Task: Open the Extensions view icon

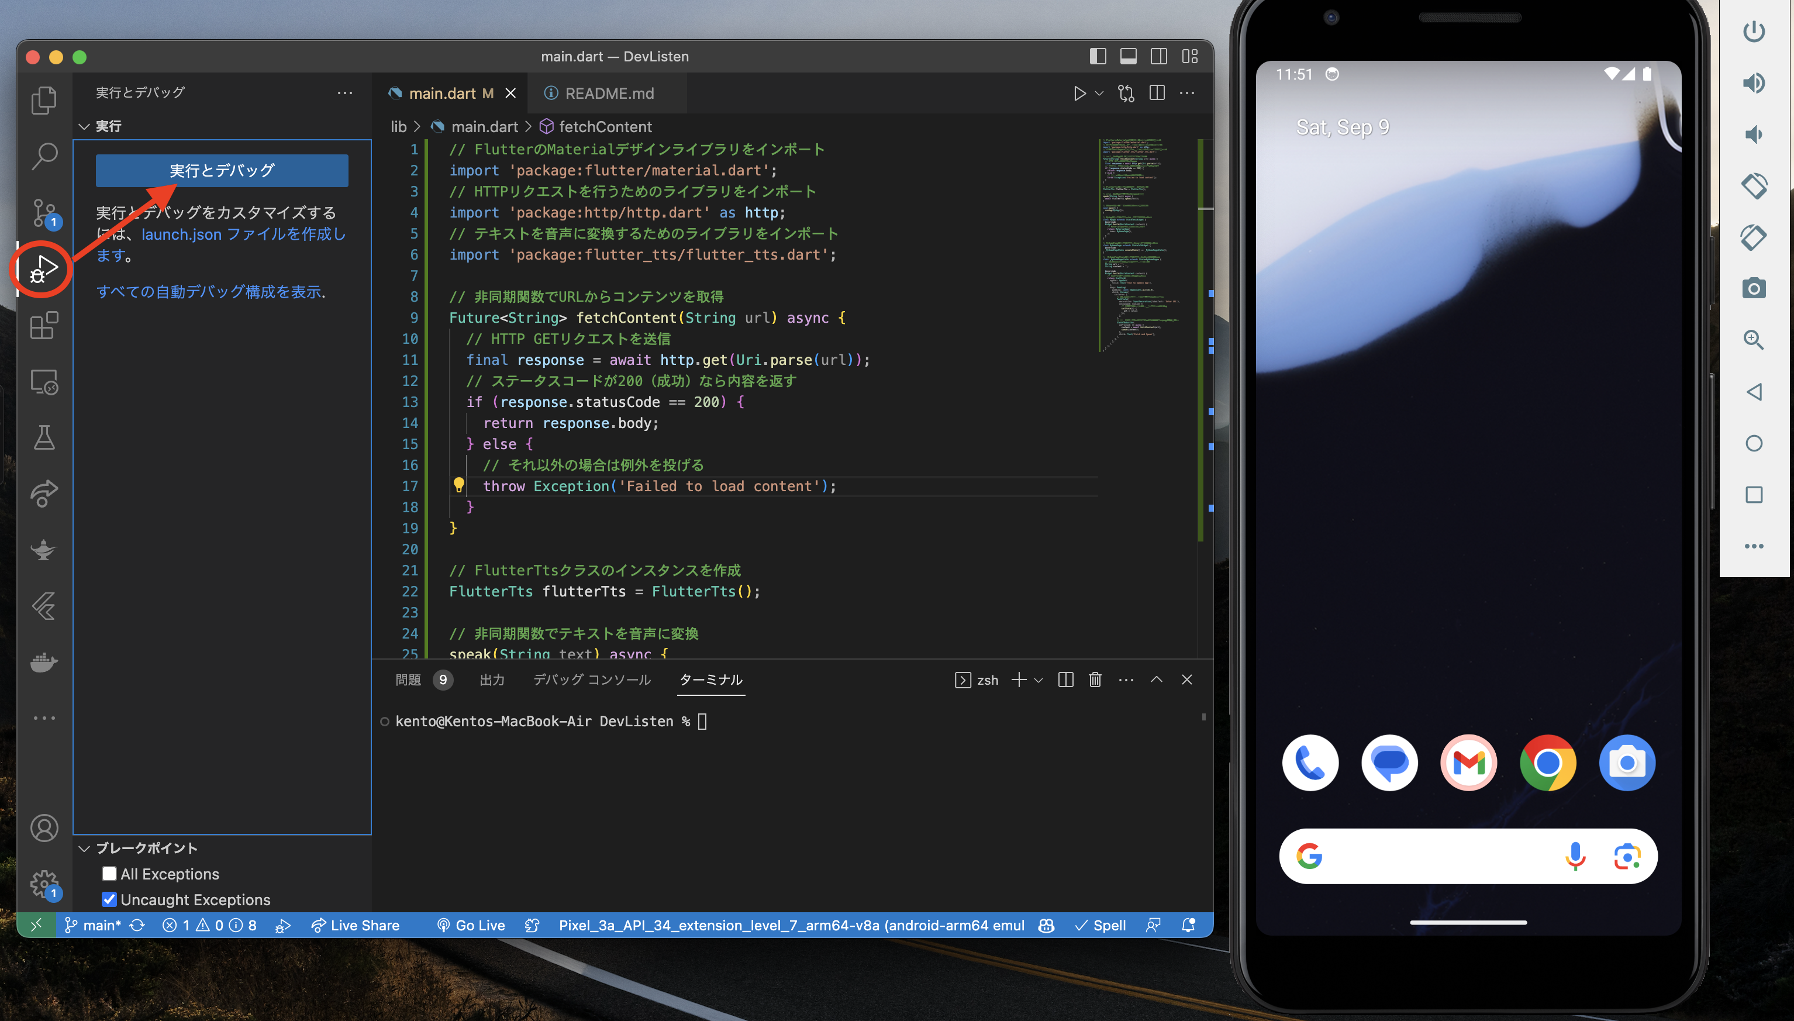Action: tap(43, 326)
